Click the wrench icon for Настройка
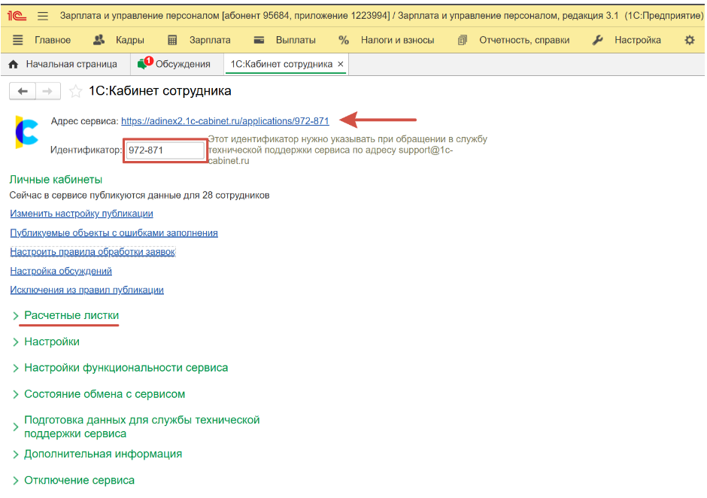 [597, 40]
